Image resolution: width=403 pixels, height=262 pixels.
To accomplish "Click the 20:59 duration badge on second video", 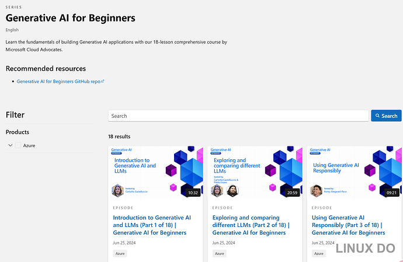I will [x=292, y=193].
